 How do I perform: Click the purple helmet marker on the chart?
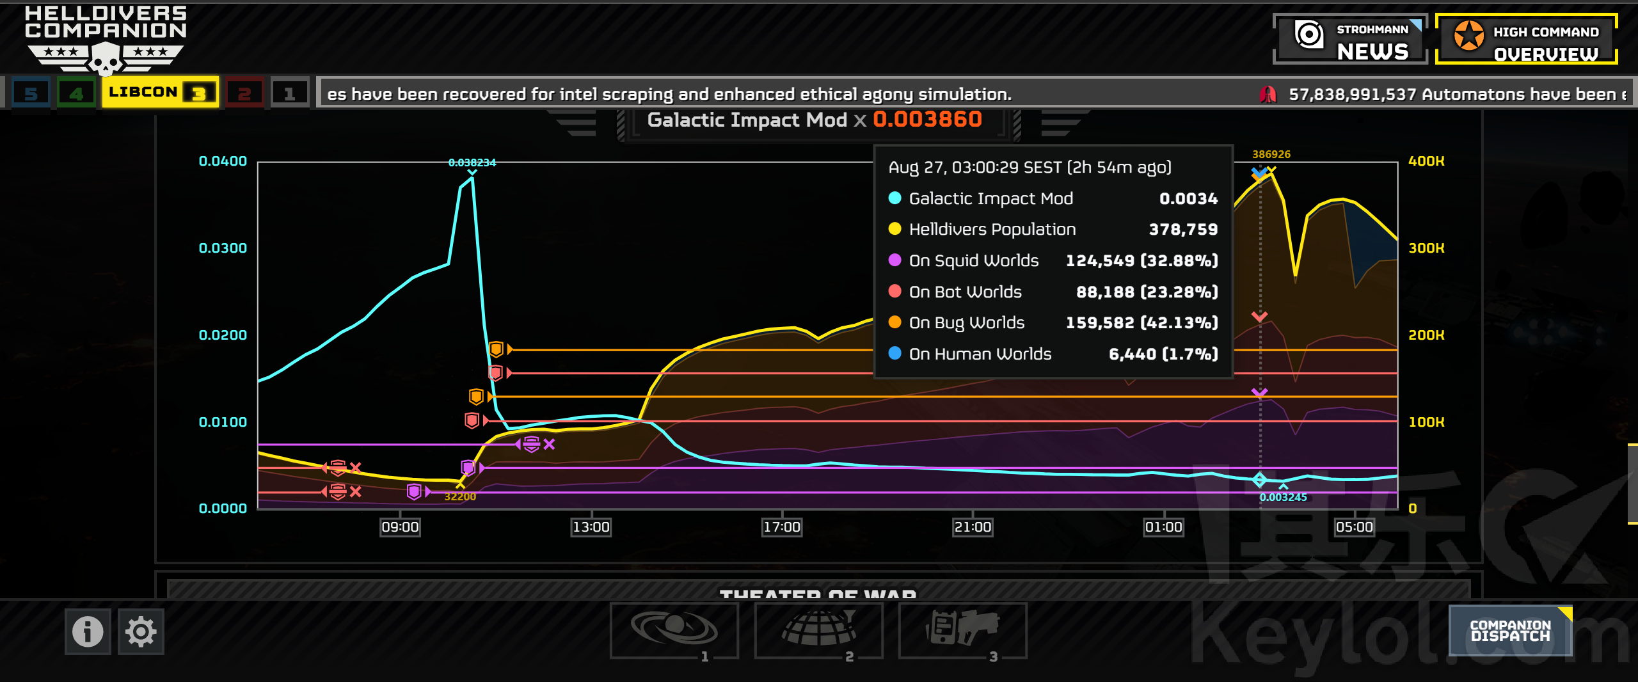pos(531,444)
